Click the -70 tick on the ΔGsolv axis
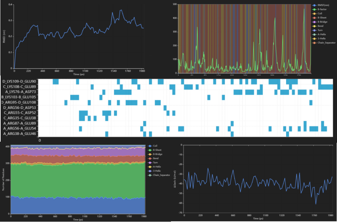The image size is (337, 222). point(180,213)
